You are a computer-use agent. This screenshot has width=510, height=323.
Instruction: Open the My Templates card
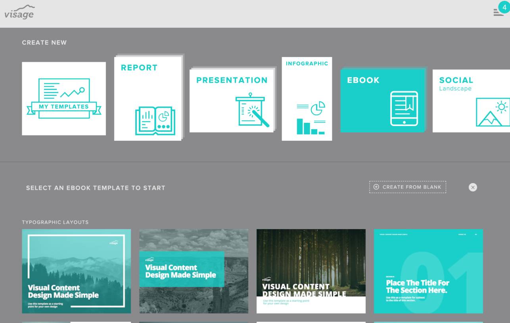64,99
